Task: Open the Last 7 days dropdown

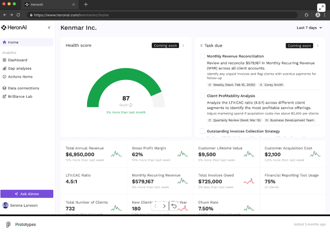Action: [309, 28]
